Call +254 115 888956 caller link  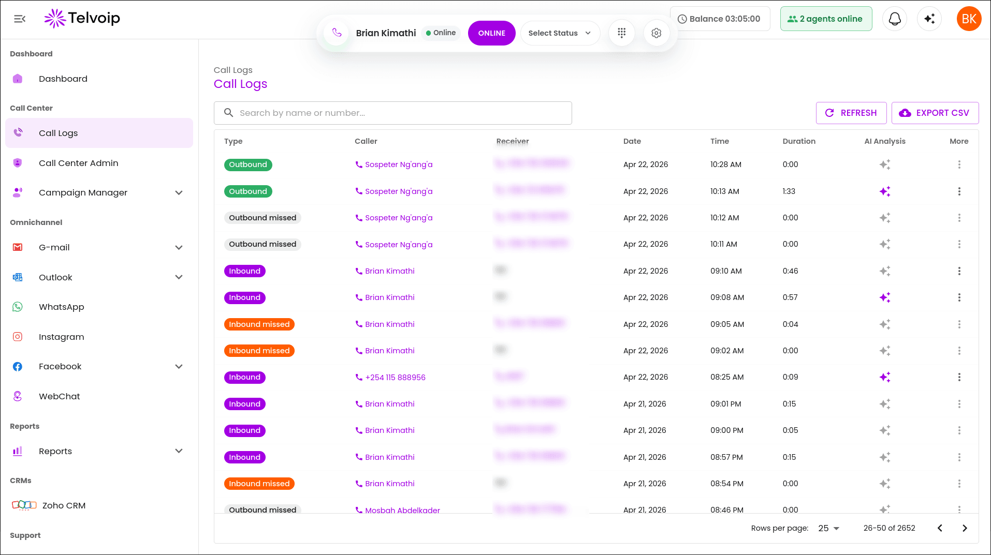(x=390, y=378)
